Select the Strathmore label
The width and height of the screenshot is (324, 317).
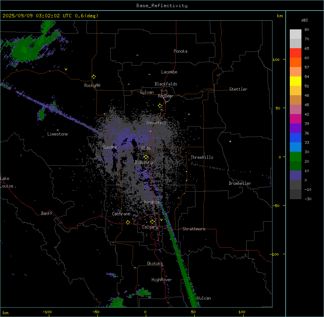194,229
